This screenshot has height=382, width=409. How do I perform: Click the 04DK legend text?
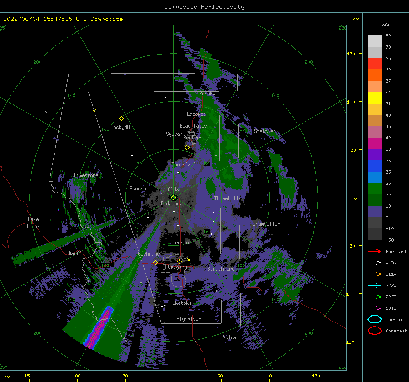[391, 263]
